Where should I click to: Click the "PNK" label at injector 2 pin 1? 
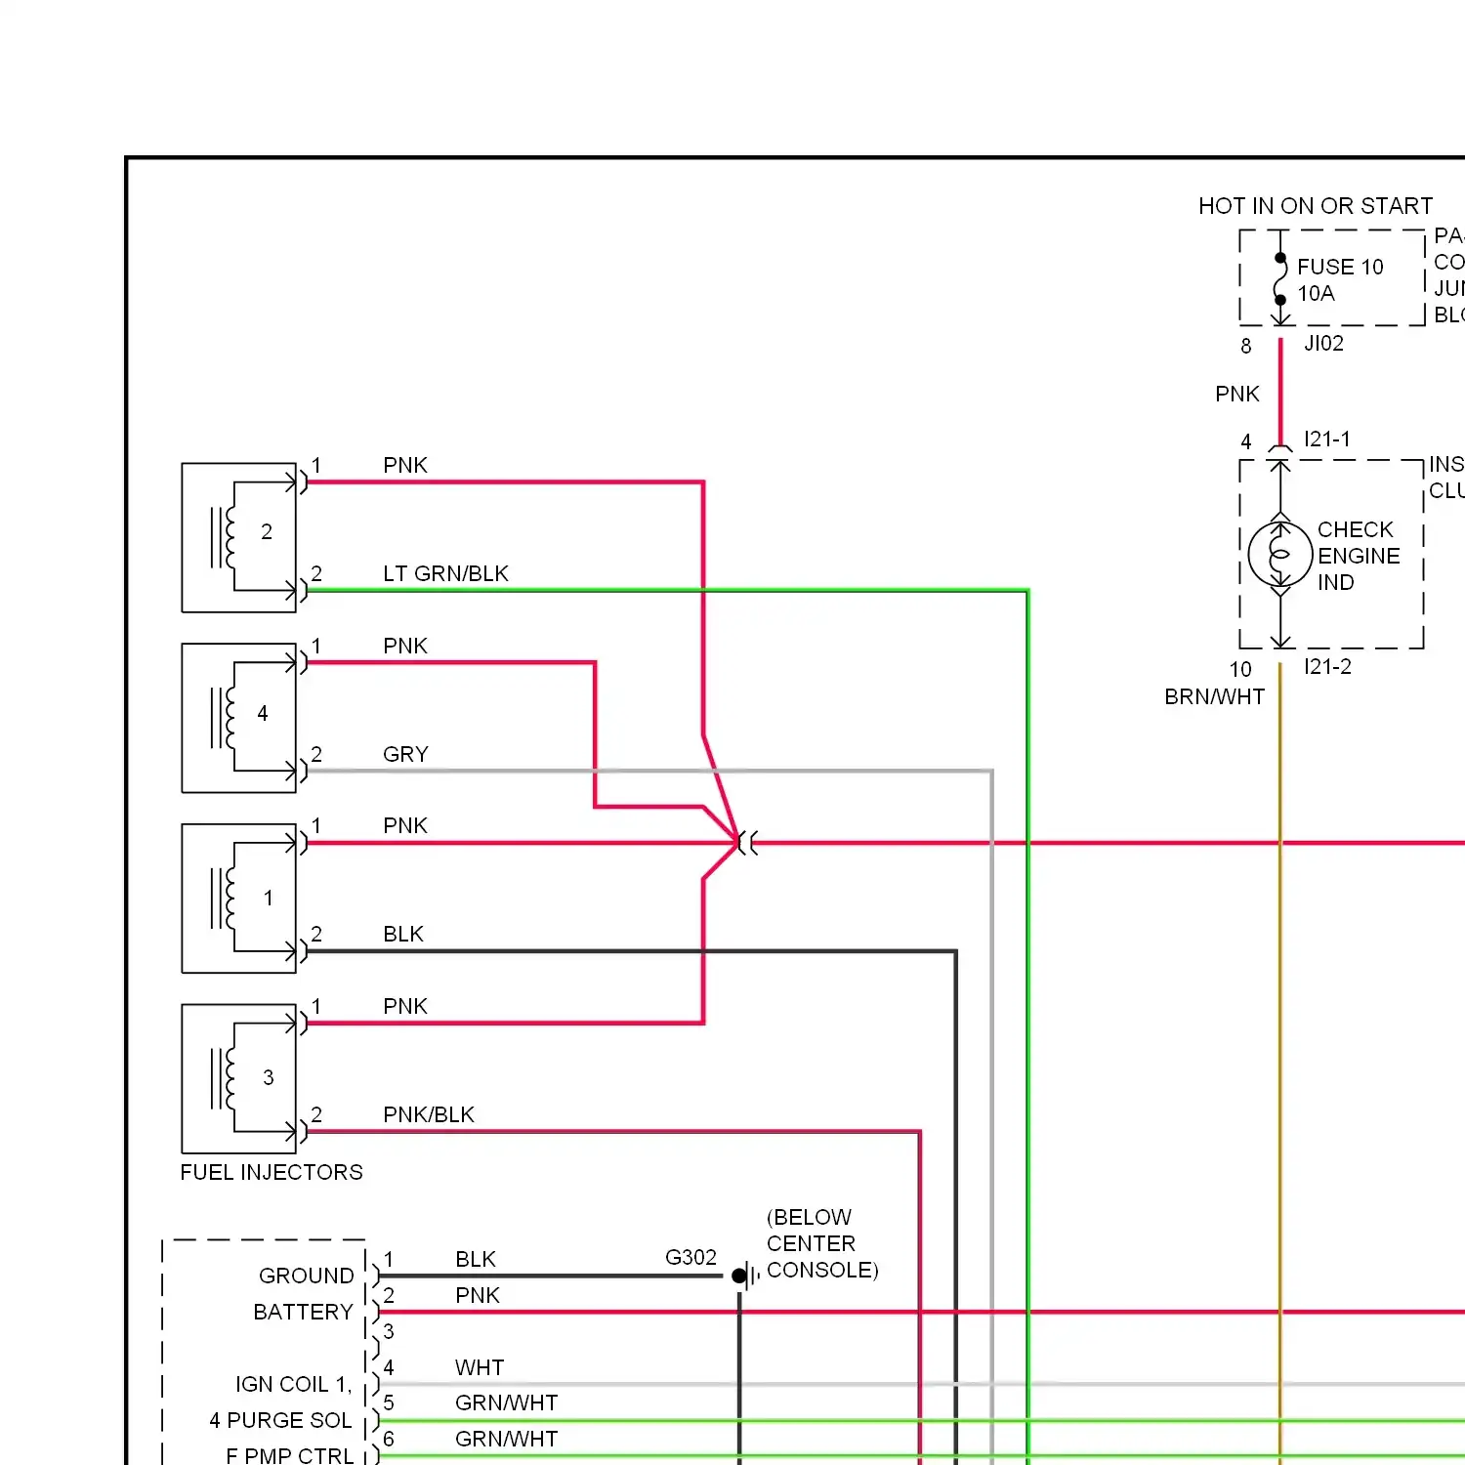pos(404,465)
